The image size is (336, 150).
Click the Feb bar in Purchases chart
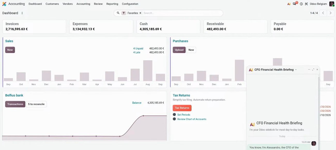point(239,70)
